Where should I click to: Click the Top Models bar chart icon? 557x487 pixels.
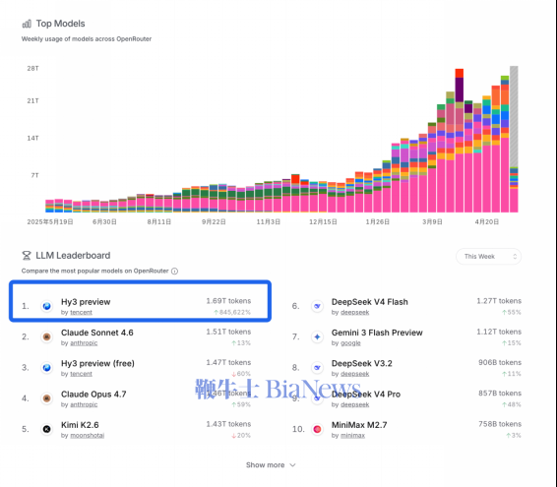[x=27, y=24]
